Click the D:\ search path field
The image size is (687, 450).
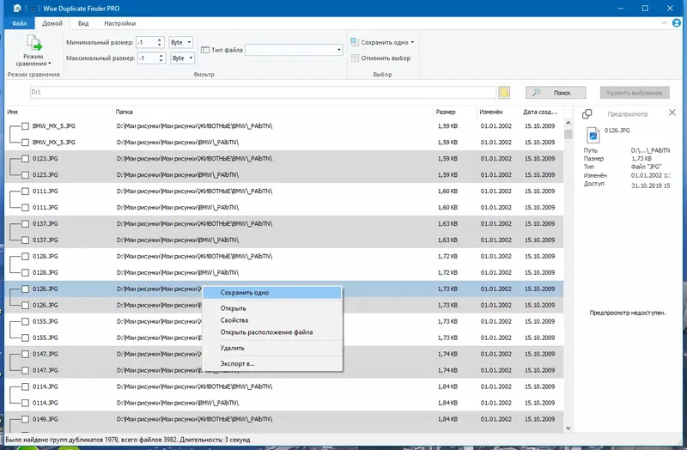click(263, 93)
